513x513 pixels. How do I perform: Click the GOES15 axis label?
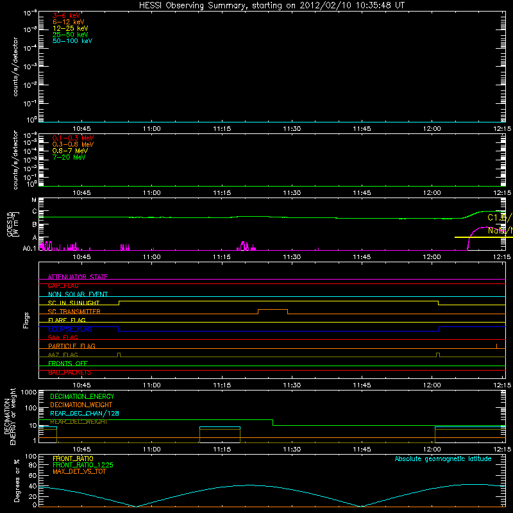click(13, 224)
